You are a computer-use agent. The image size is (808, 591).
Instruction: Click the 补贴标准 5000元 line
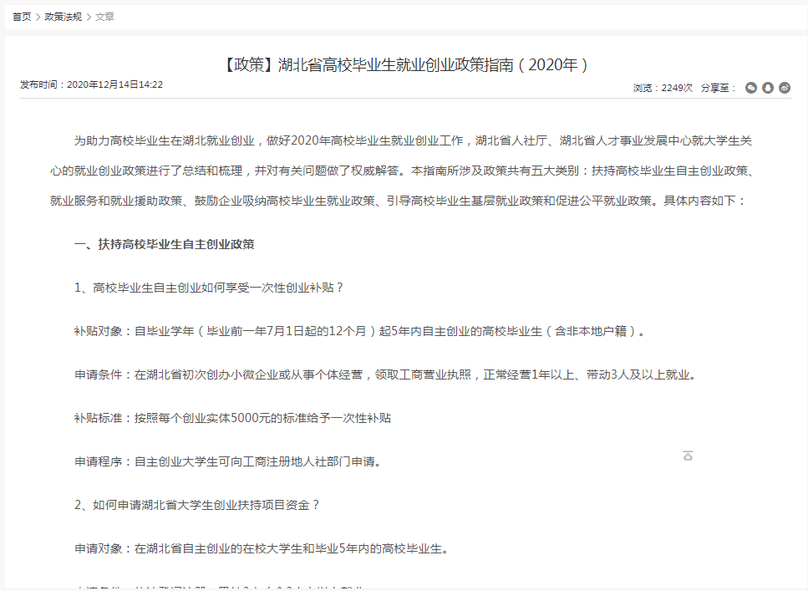tap(233, 417)
